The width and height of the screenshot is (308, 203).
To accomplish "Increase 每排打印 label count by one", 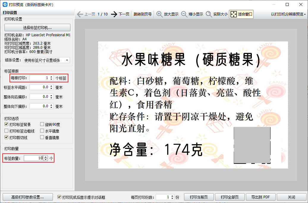I will pyautogui.click(x=51, y=77).
